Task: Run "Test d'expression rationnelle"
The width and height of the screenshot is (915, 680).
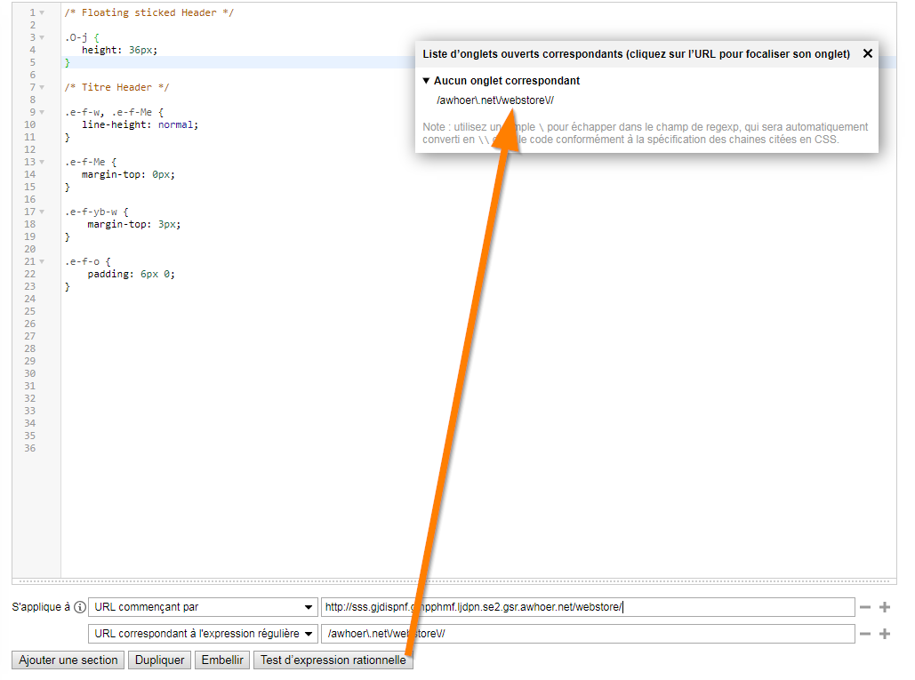Action: click(x=333, y=660)
